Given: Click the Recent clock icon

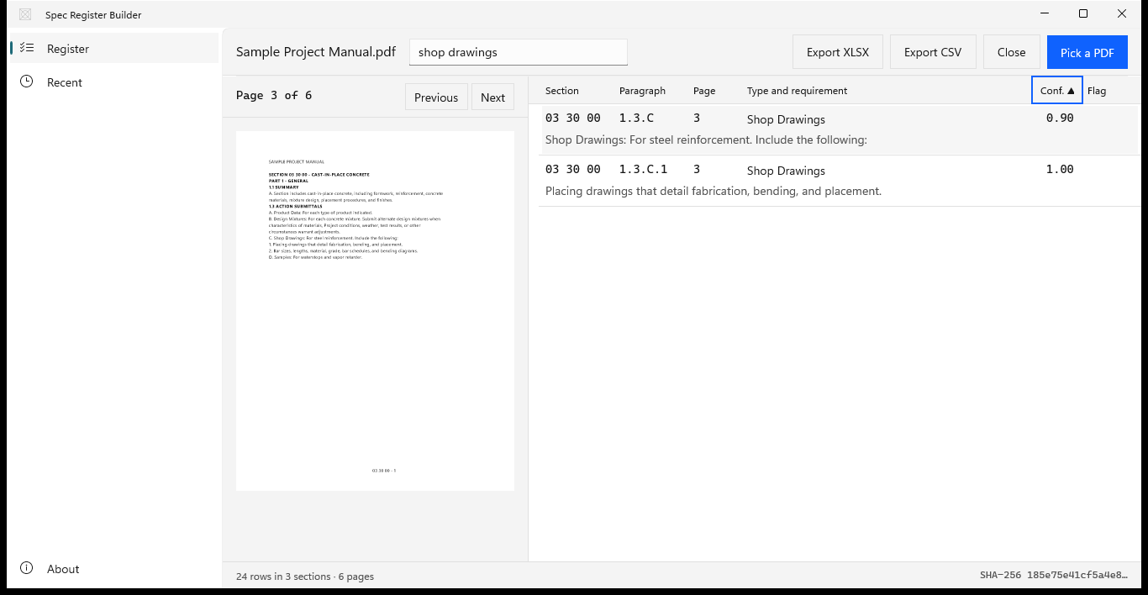Looking at the screenshot, I should pos(27,82).
